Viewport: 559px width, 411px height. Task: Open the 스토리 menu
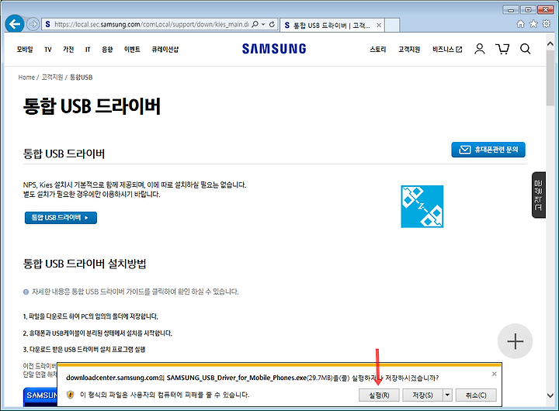[378, 49]
